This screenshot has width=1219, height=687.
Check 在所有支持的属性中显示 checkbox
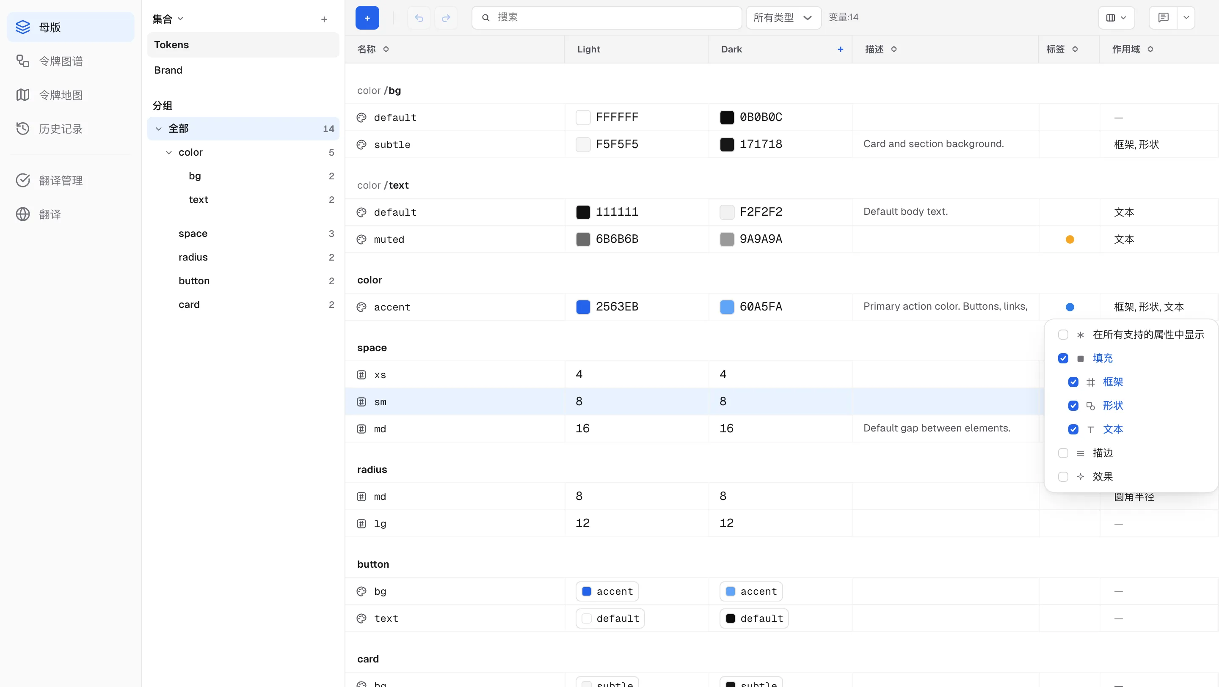(x=1063, y=335)
